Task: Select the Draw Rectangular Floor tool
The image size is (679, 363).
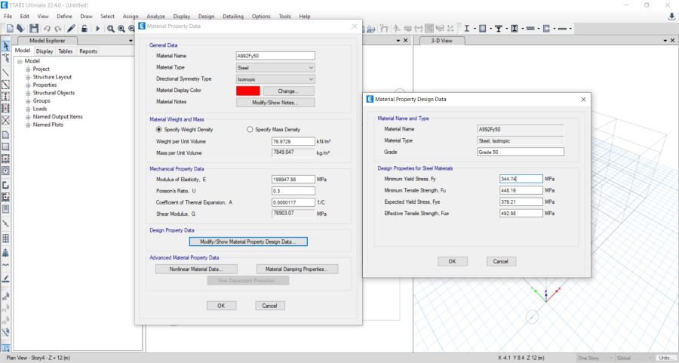Action: tap(5, 147)
